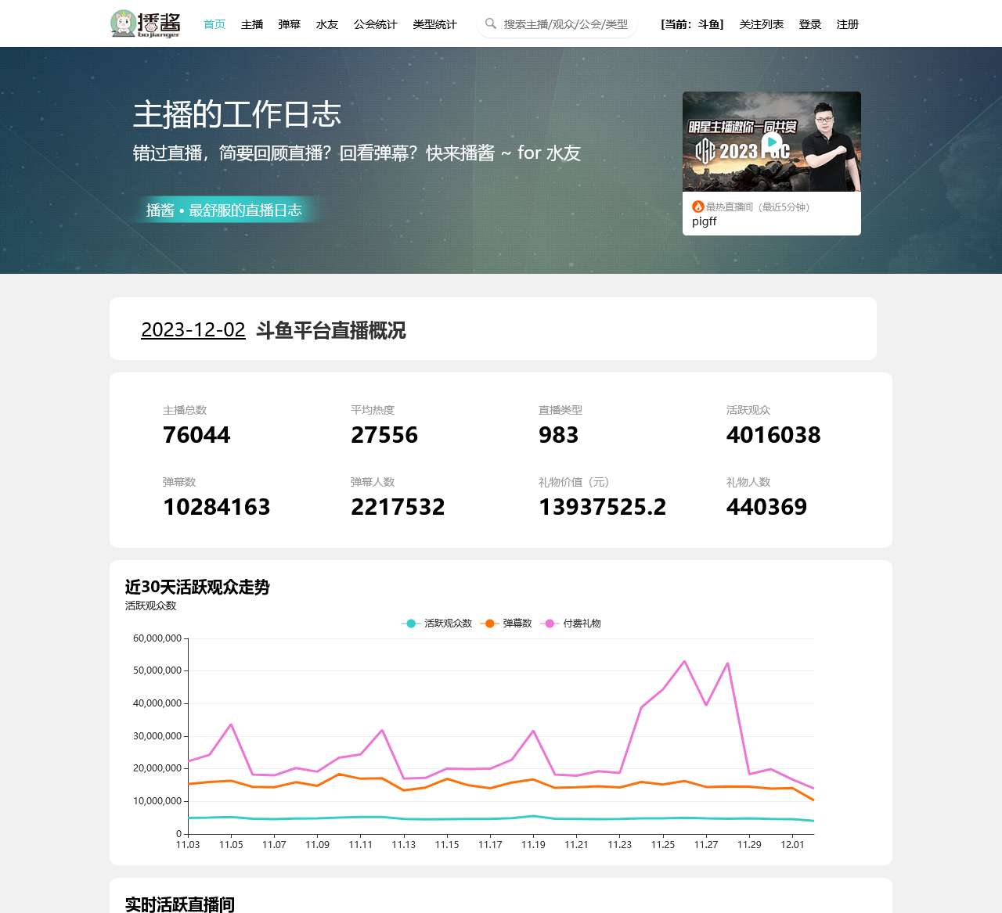Click the 直播类型 value 983

click(558, 435)
